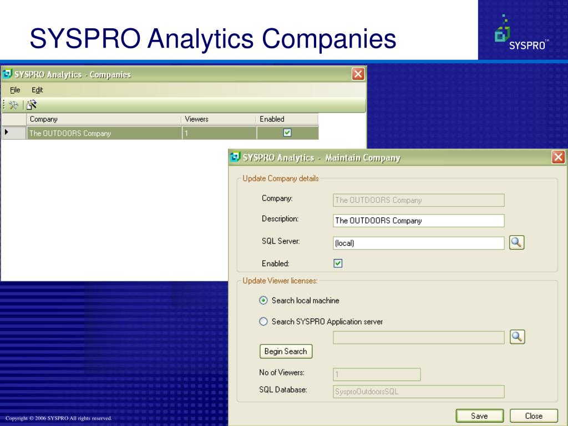Click the No of Viewers field
Viewport: 568px width, 426px height.
[x=377, y=374]
